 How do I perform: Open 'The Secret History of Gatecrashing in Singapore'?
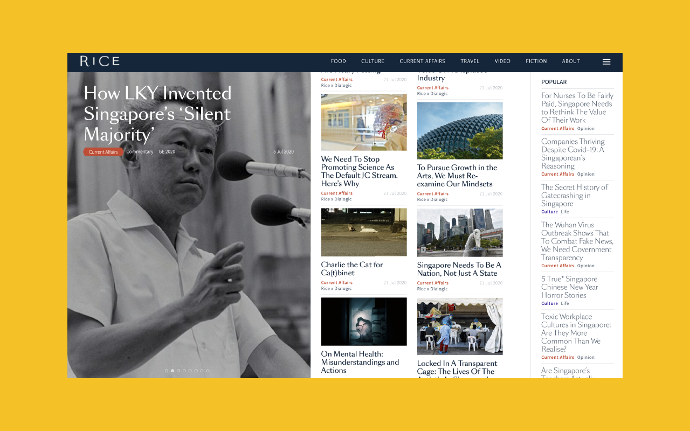(575, 195)
